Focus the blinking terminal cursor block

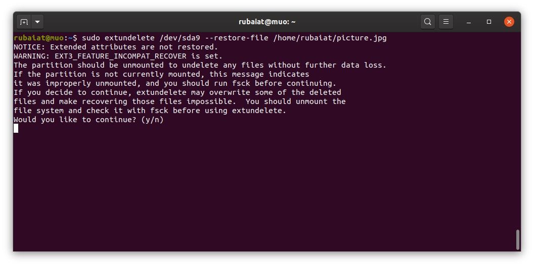16,128
